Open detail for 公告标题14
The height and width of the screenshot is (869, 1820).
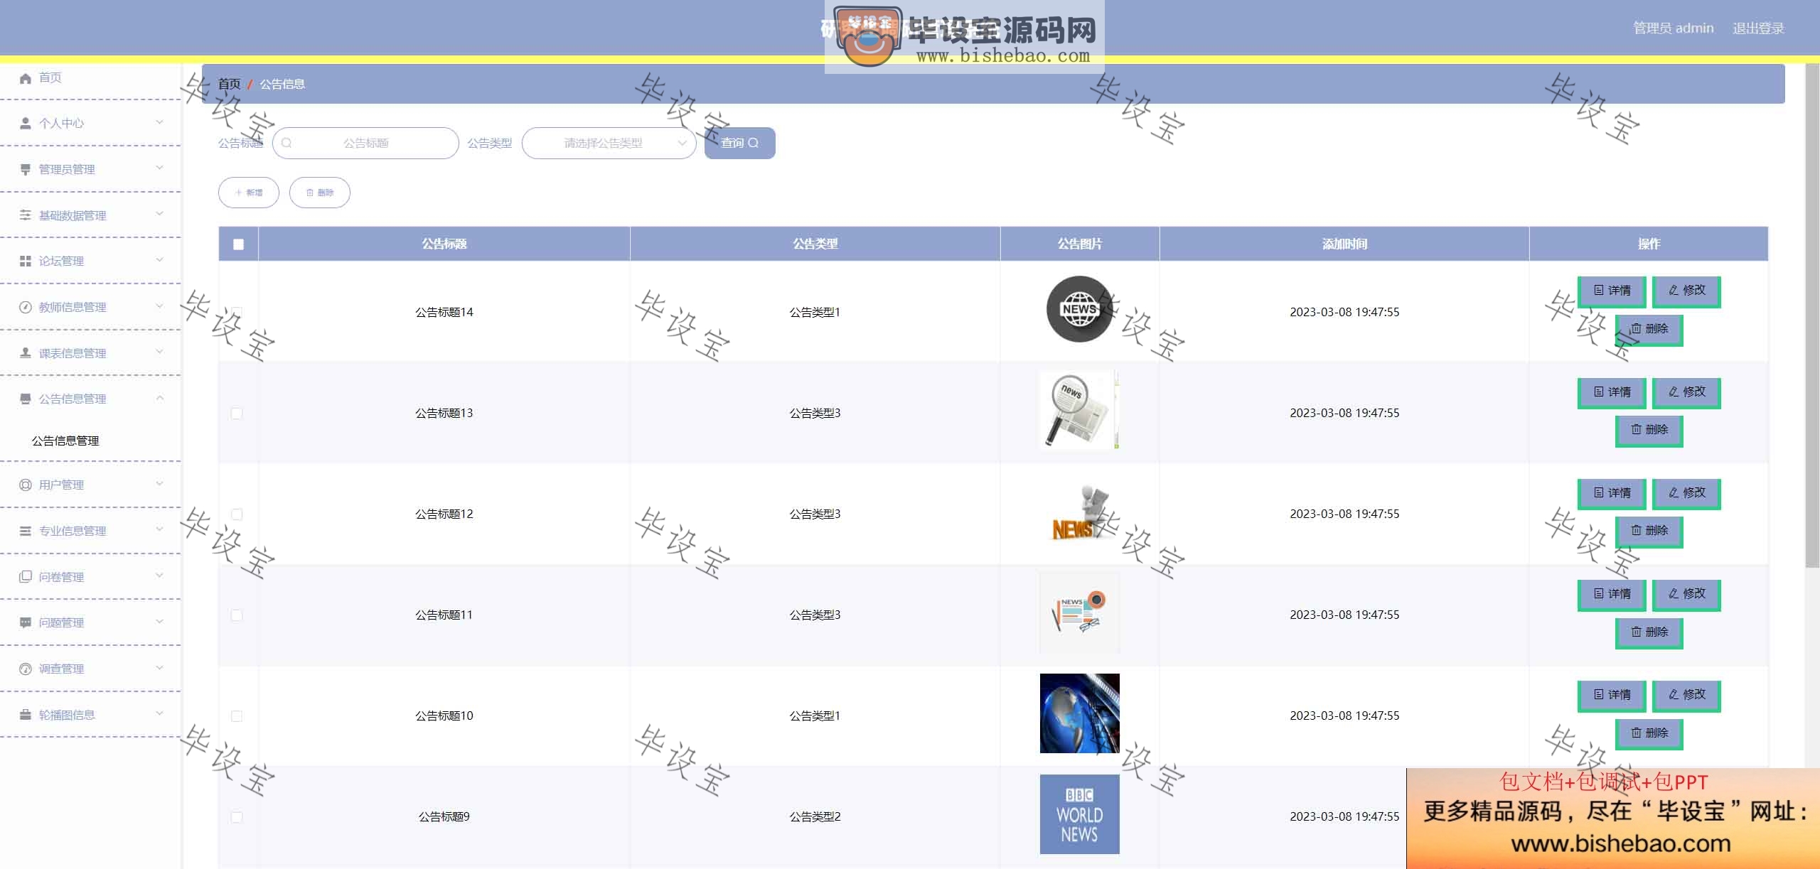pyautogui.click(x=1612, y=291)
